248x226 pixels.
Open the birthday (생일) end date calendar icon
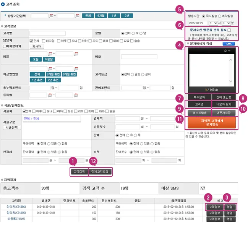click(76, 54)
